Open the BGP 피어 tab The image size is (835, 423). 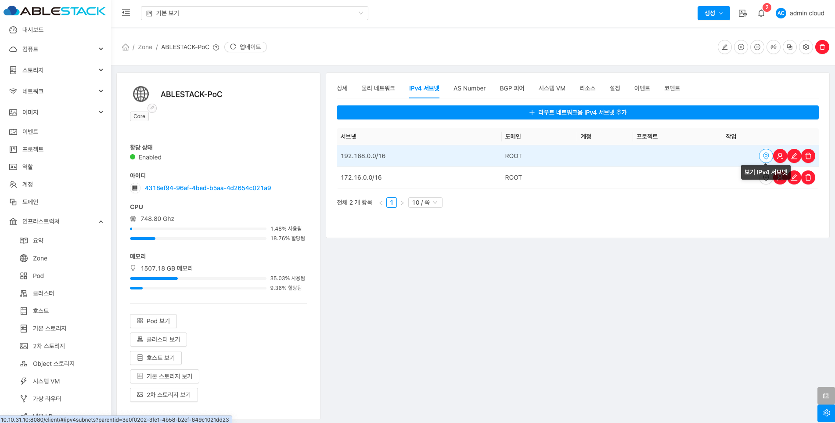click(512, 88)
